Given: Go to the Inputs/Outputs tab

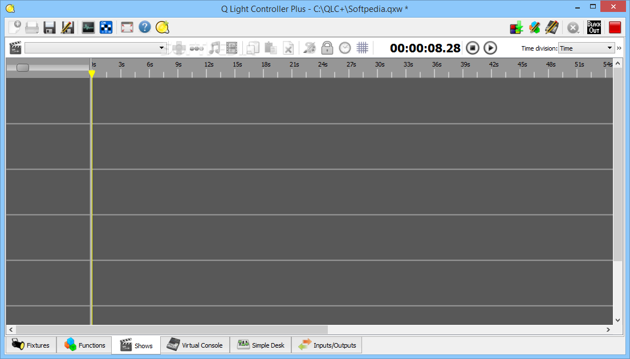Looking at the screenshot, I should (x=327, y=345).
